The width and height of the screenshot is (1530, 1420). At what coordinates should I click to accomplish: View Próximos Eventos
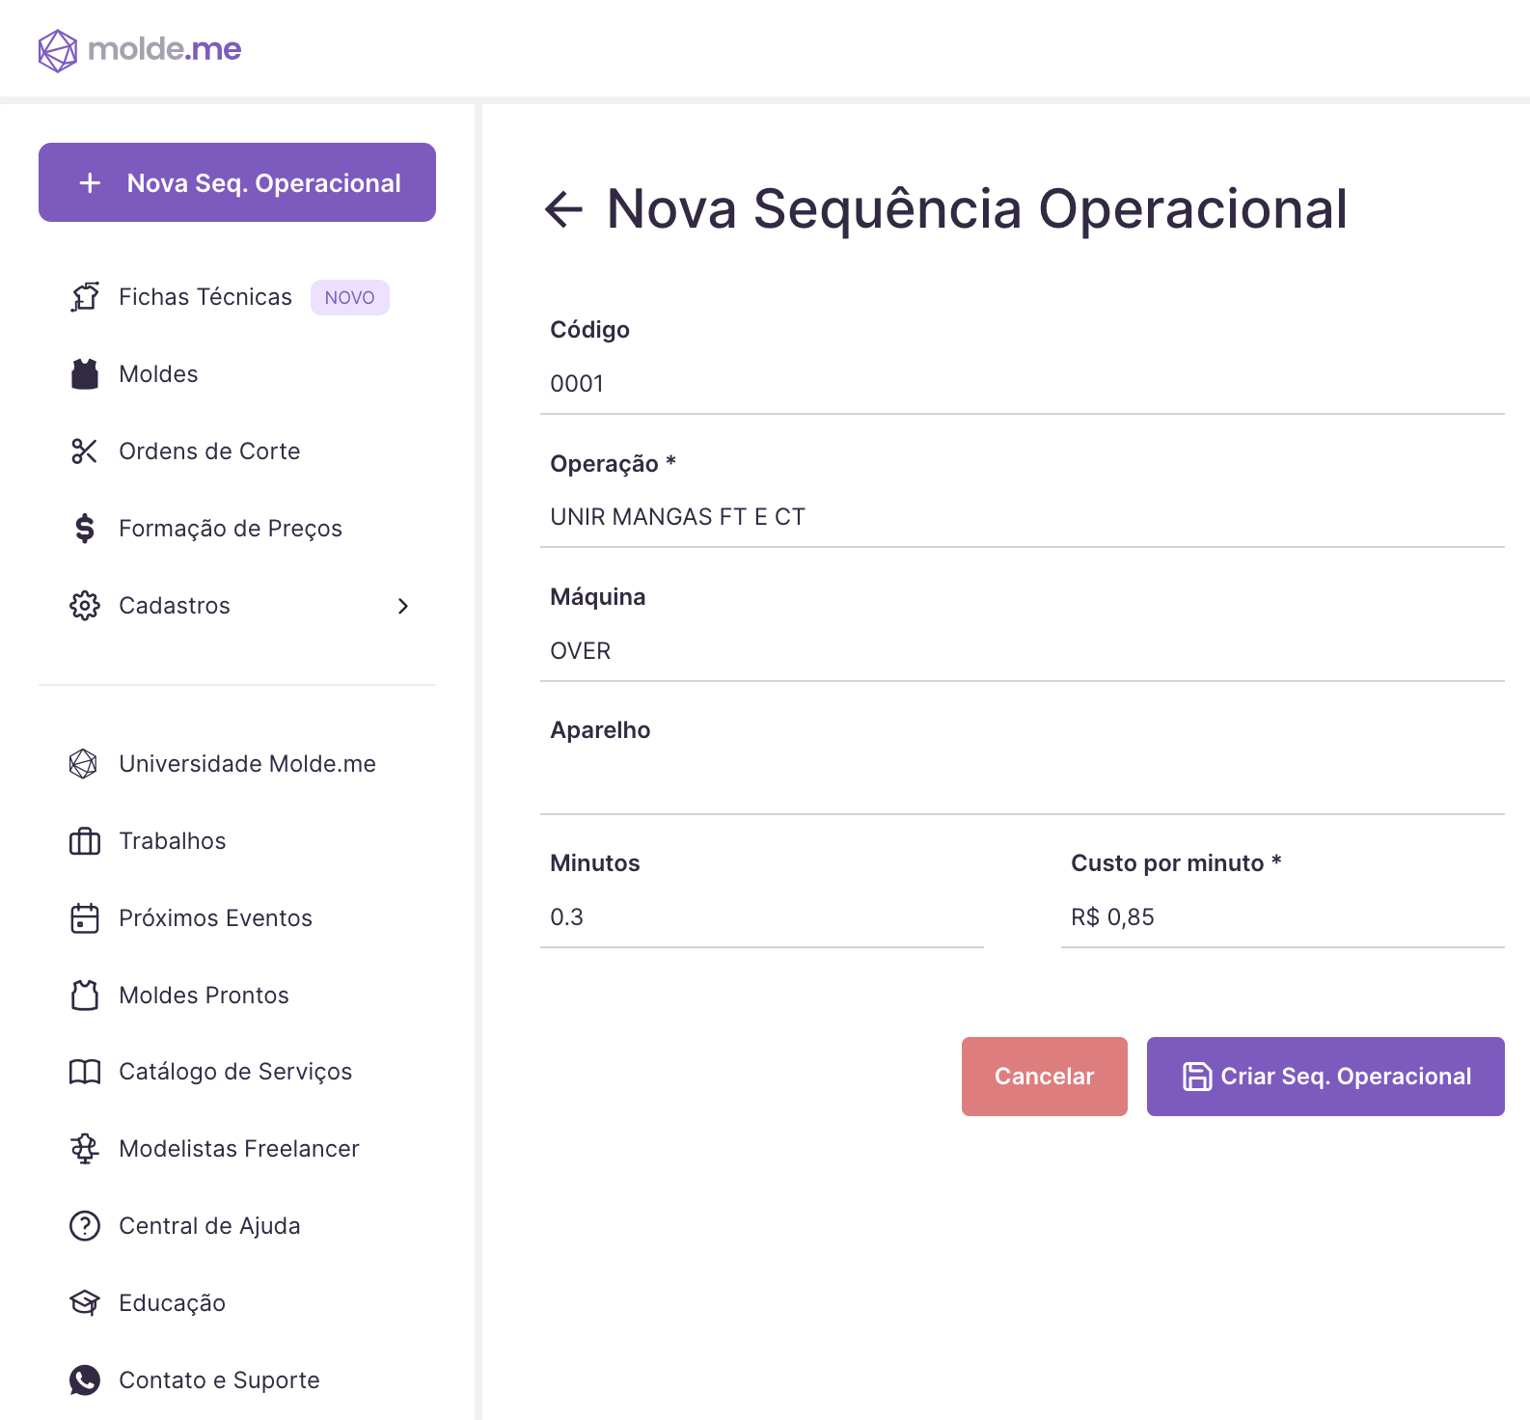[237, 918]
